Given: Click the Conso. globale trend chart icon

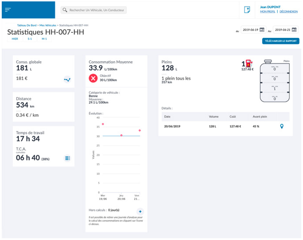Looking at the screenshot, I should click(67, 80).
